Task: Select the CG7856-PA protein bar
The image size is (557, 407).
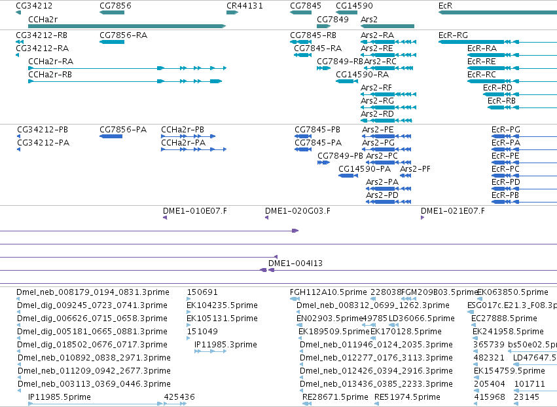Action: tap(111, 136)
